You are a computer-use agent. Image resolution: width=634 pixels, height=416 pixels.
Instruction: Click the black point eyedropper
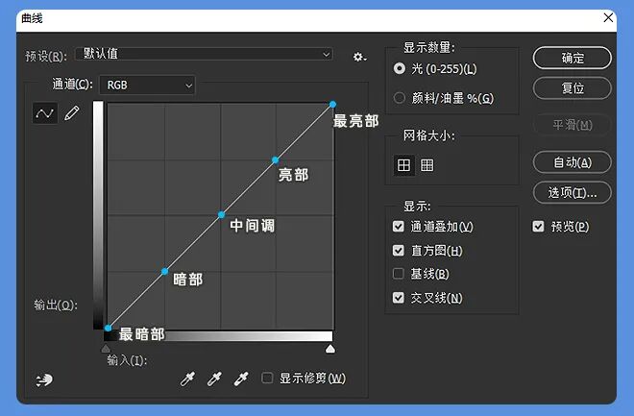187,379
